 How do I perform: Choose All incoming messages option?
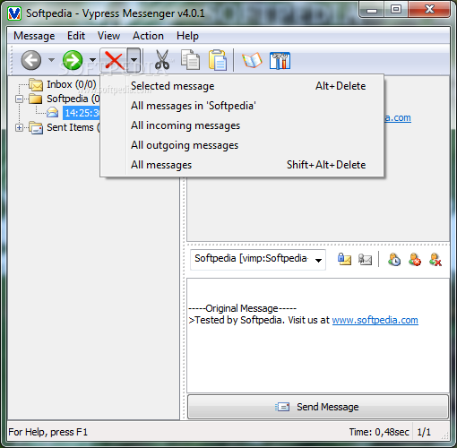click(x=242, y=125)
